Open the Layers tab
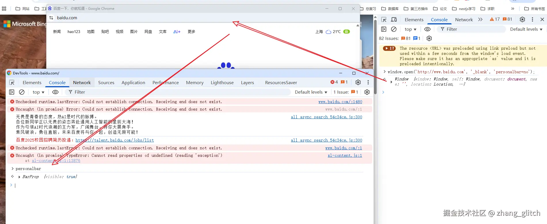 tap(247, 82)
